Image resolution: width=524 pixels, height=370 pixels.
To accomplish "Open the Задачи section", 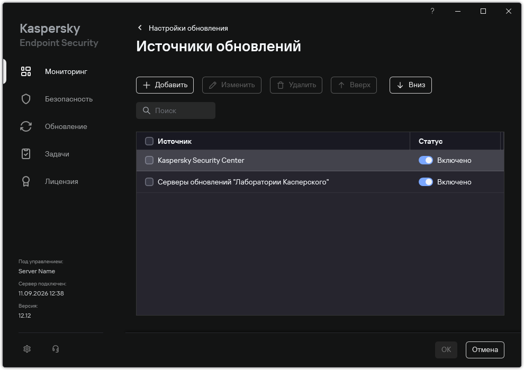I will tap(57, 154).
